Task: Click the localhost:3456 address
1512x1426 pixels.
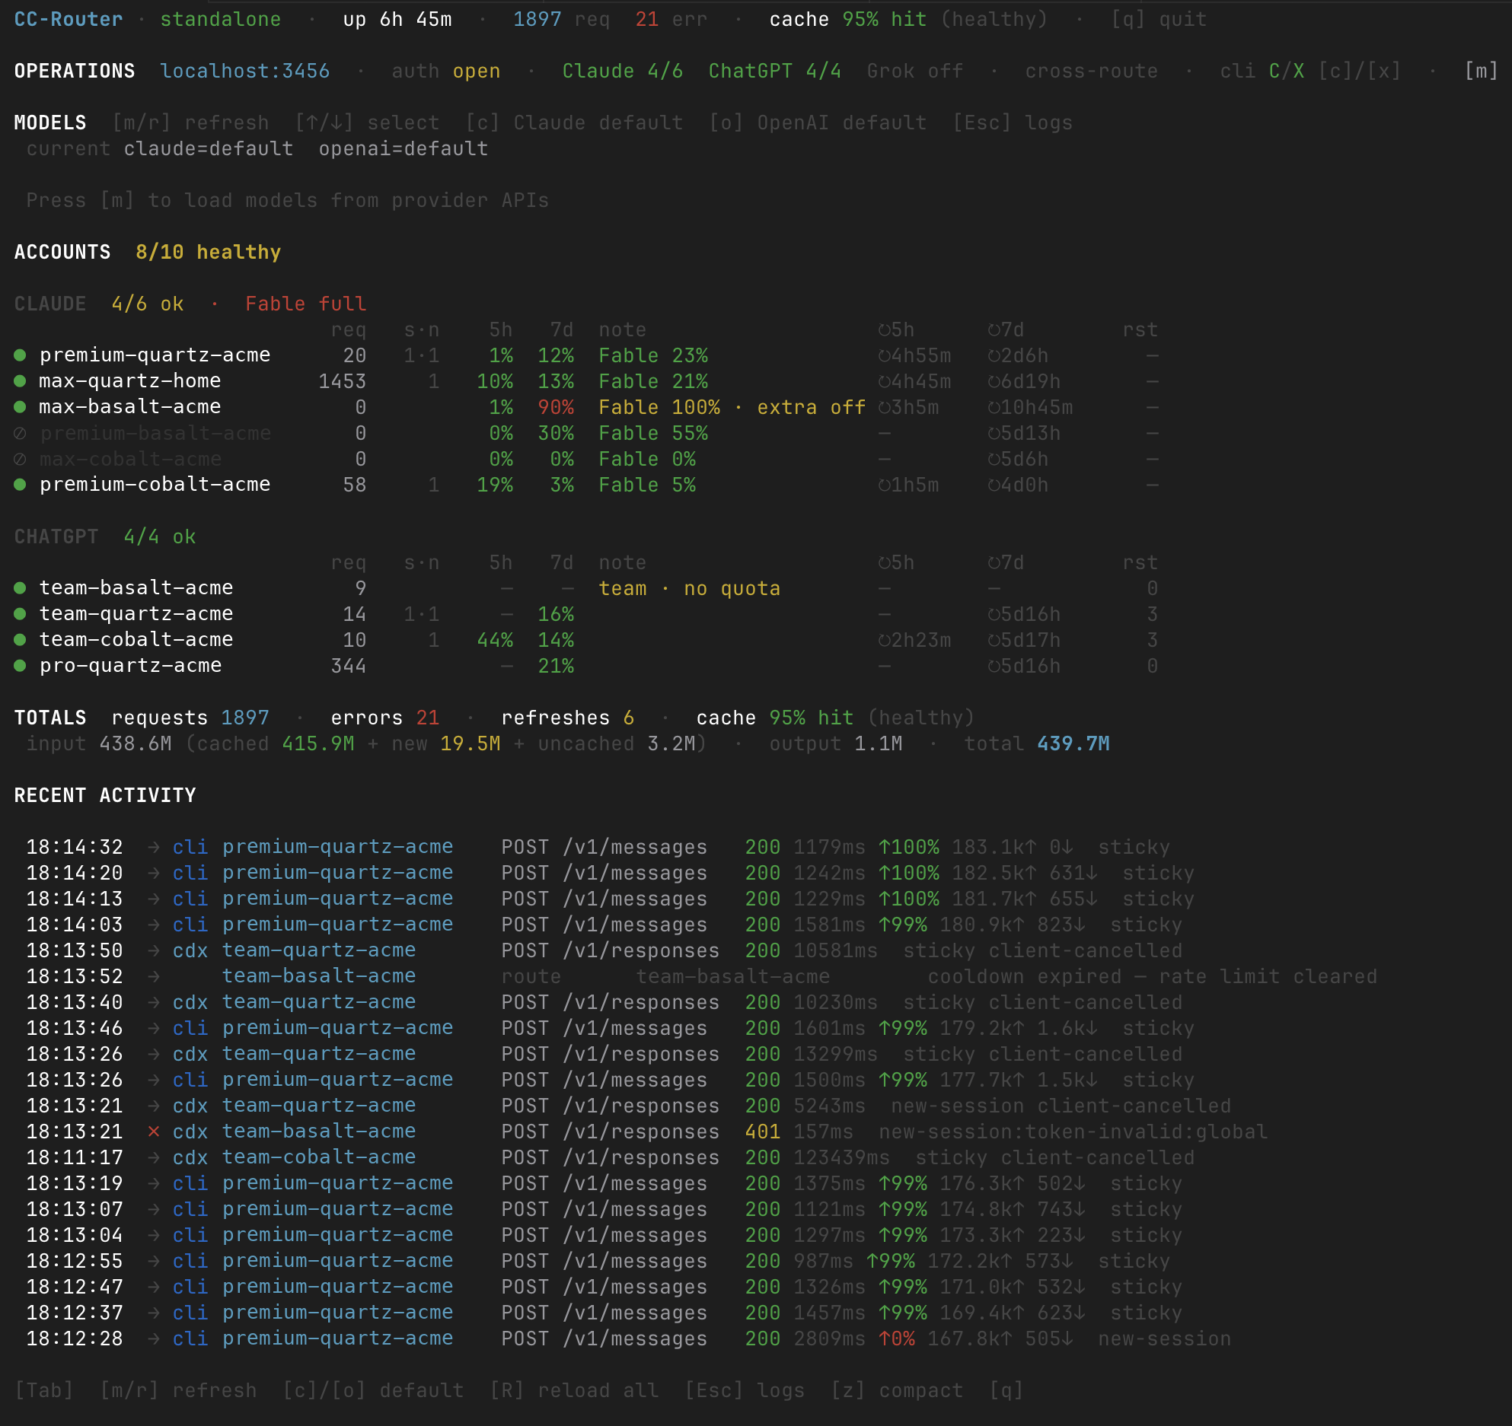Action: point(245,71)
